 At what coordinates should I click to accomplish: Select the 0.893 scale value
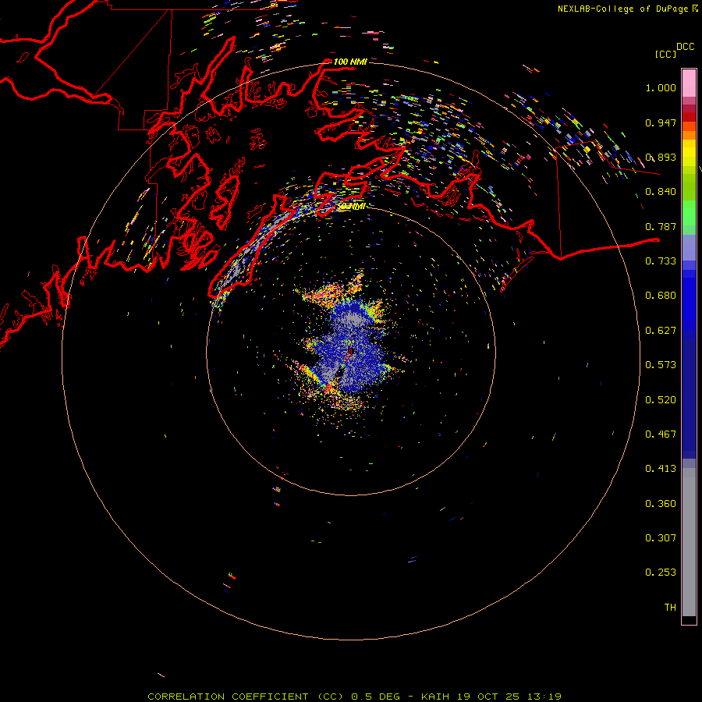(x=661, y=157)
